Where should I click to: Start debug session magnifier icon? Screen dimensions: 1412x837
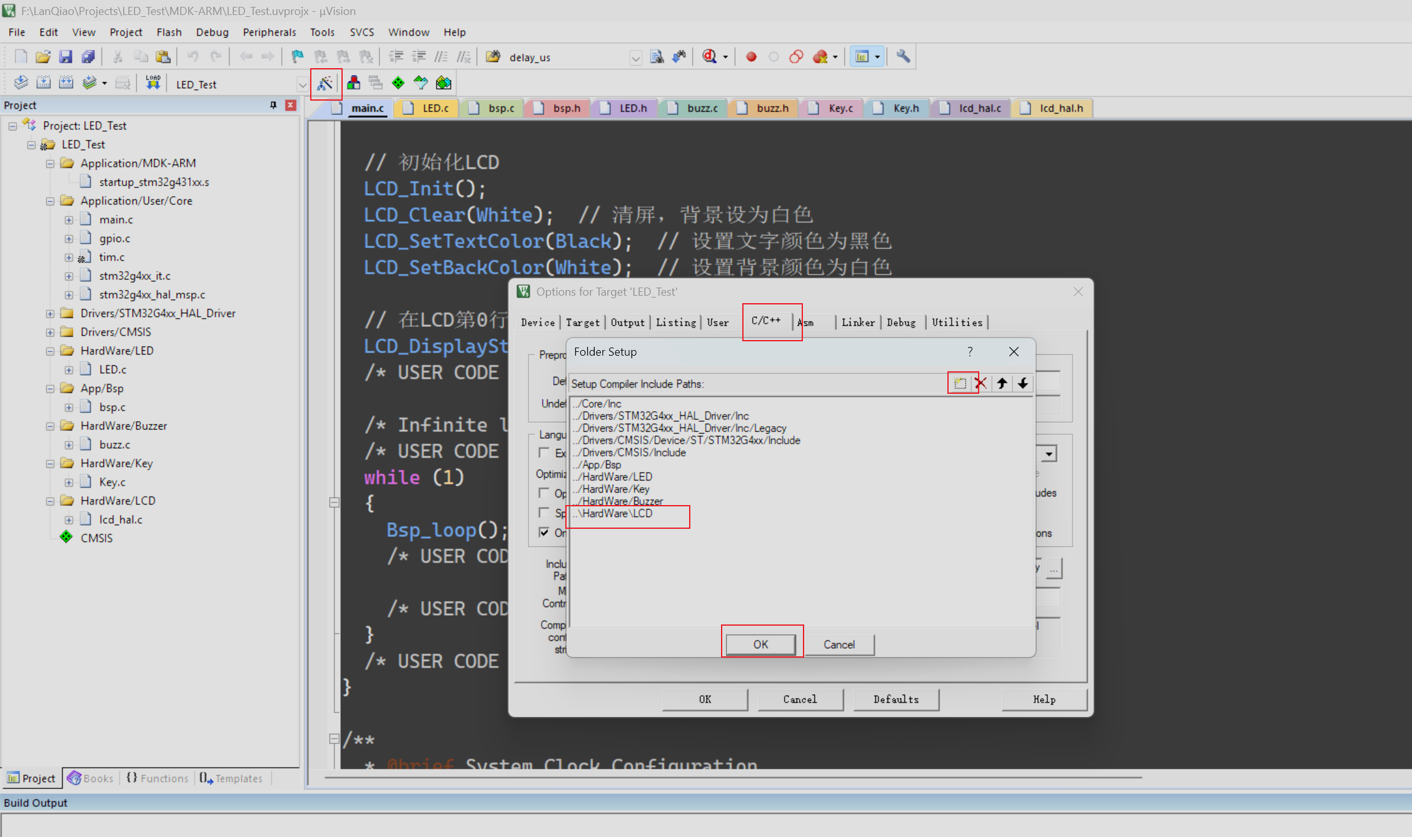tap(709, 57)
